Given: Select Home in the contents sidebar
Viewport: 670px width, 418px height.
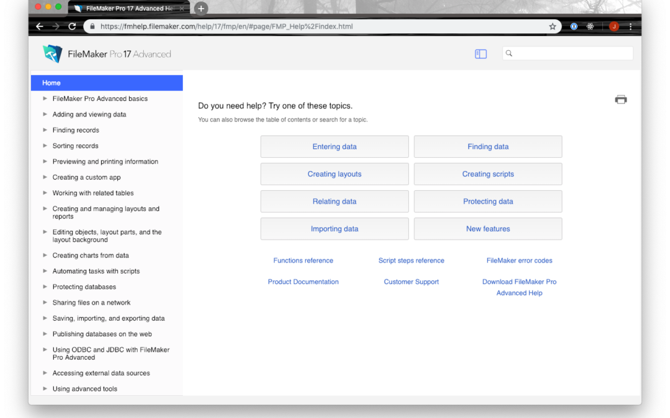Looking at the screenshot, I should 107,83.
